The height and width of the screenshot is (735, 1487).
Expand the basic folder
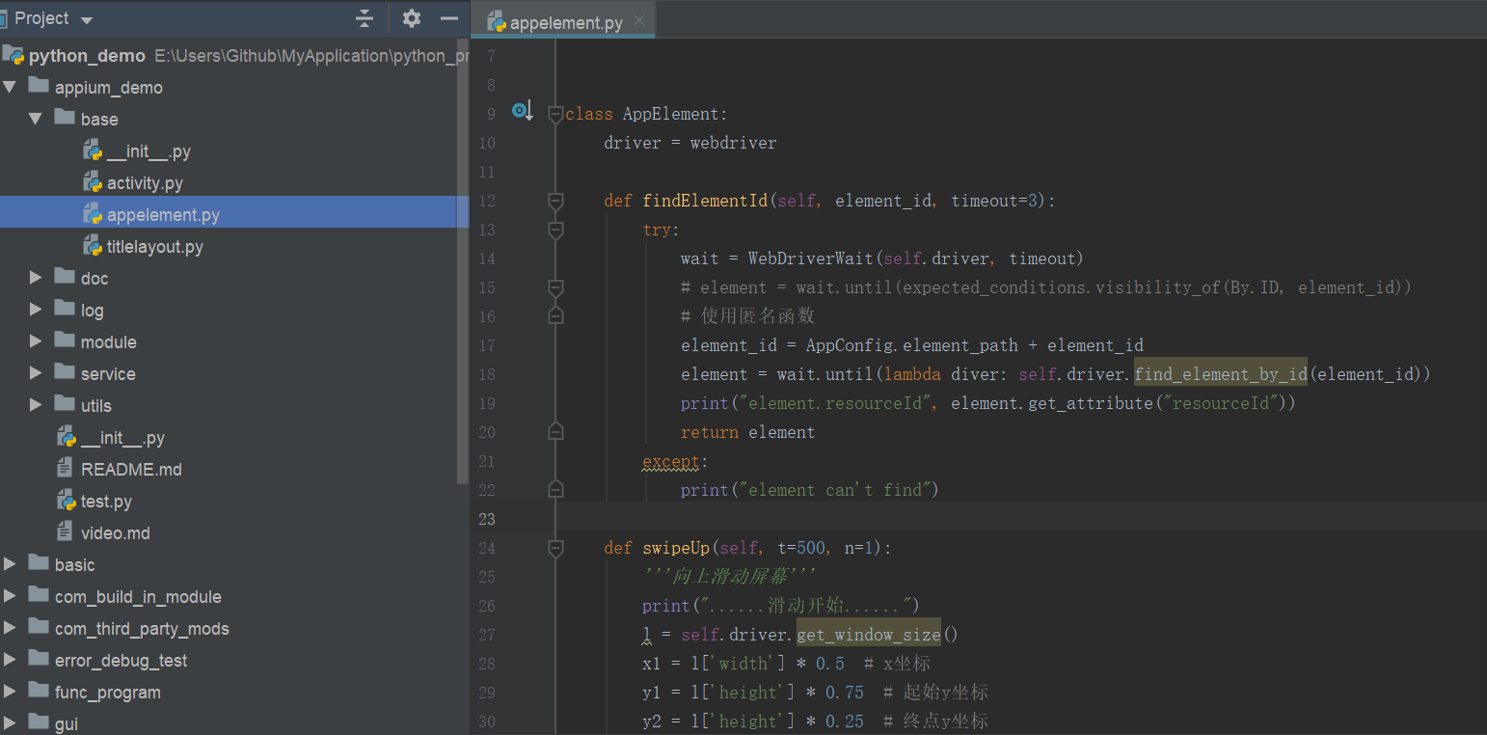pyautogui.click(x=10, y=564)
